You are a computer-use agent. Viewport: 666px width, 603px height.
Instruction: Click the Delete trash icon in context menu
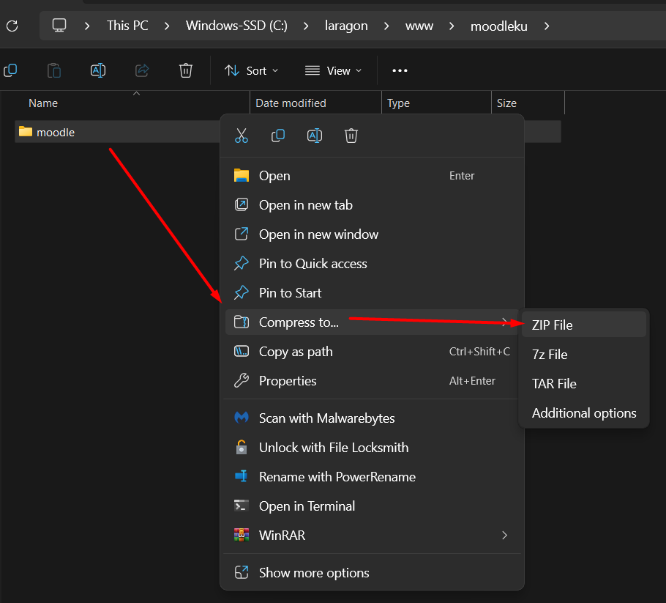[x=351, y=136]
